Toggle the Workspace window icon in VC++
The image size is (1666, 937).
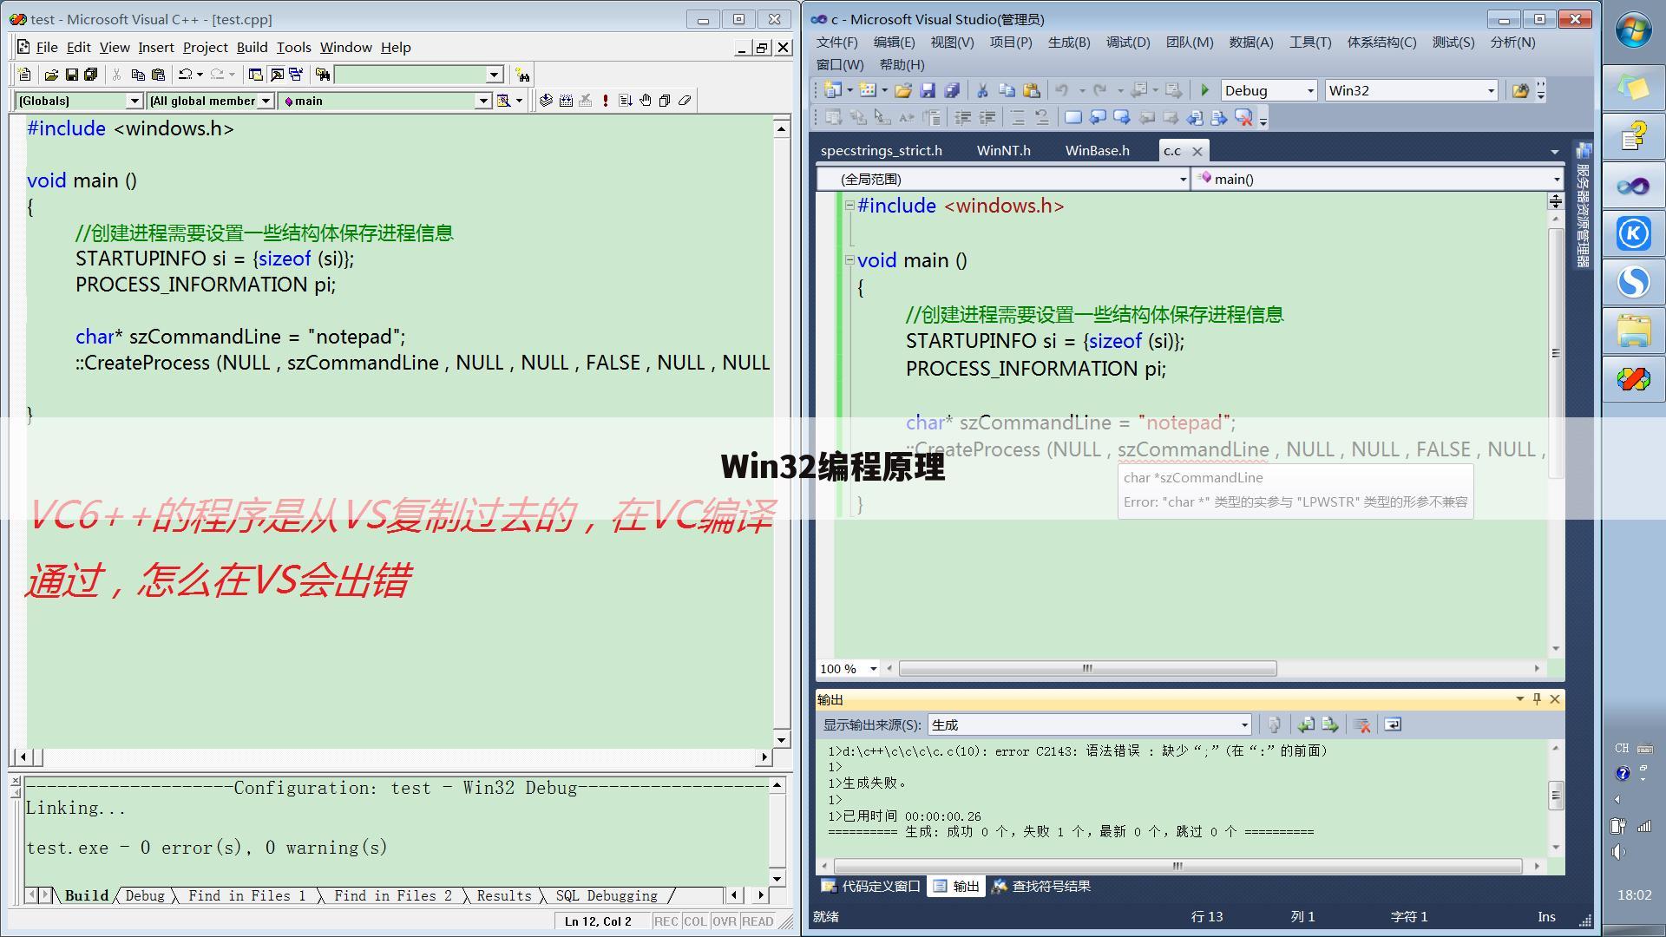[255, 75]
